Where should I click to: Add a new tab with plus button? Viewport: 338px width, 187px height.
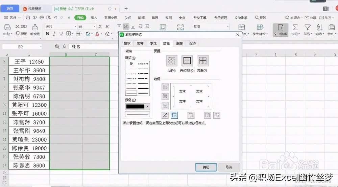tap(126, 9)
